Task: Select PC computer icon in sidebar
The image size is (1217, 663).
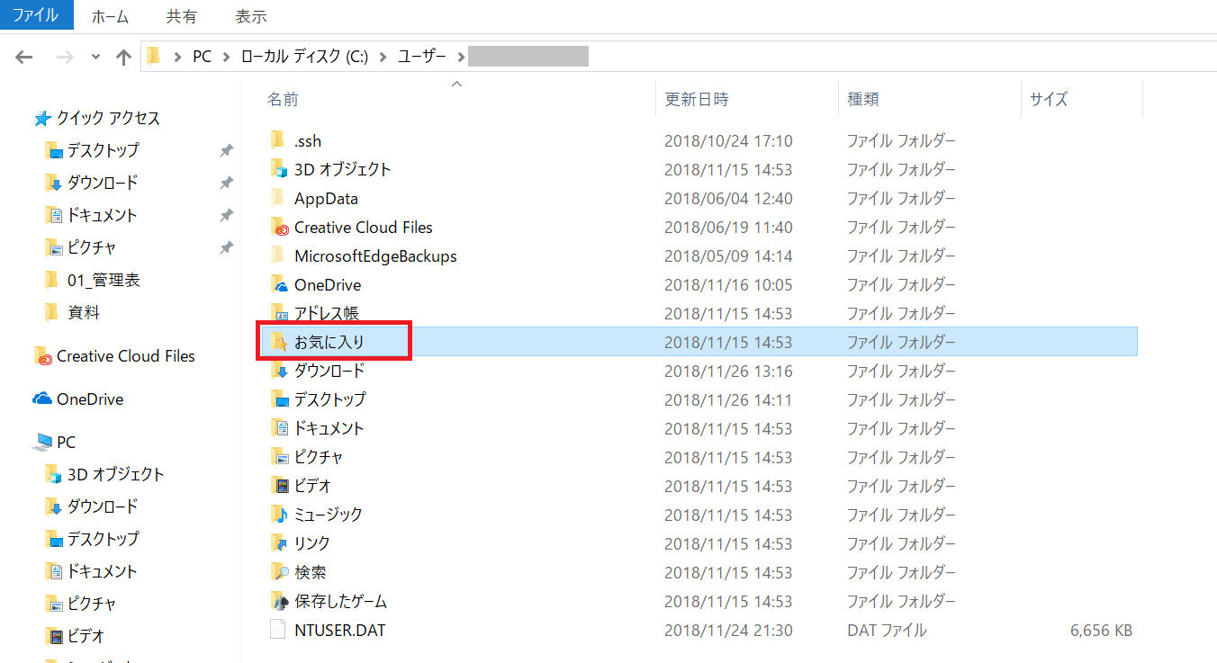Action: pos(42,443)
